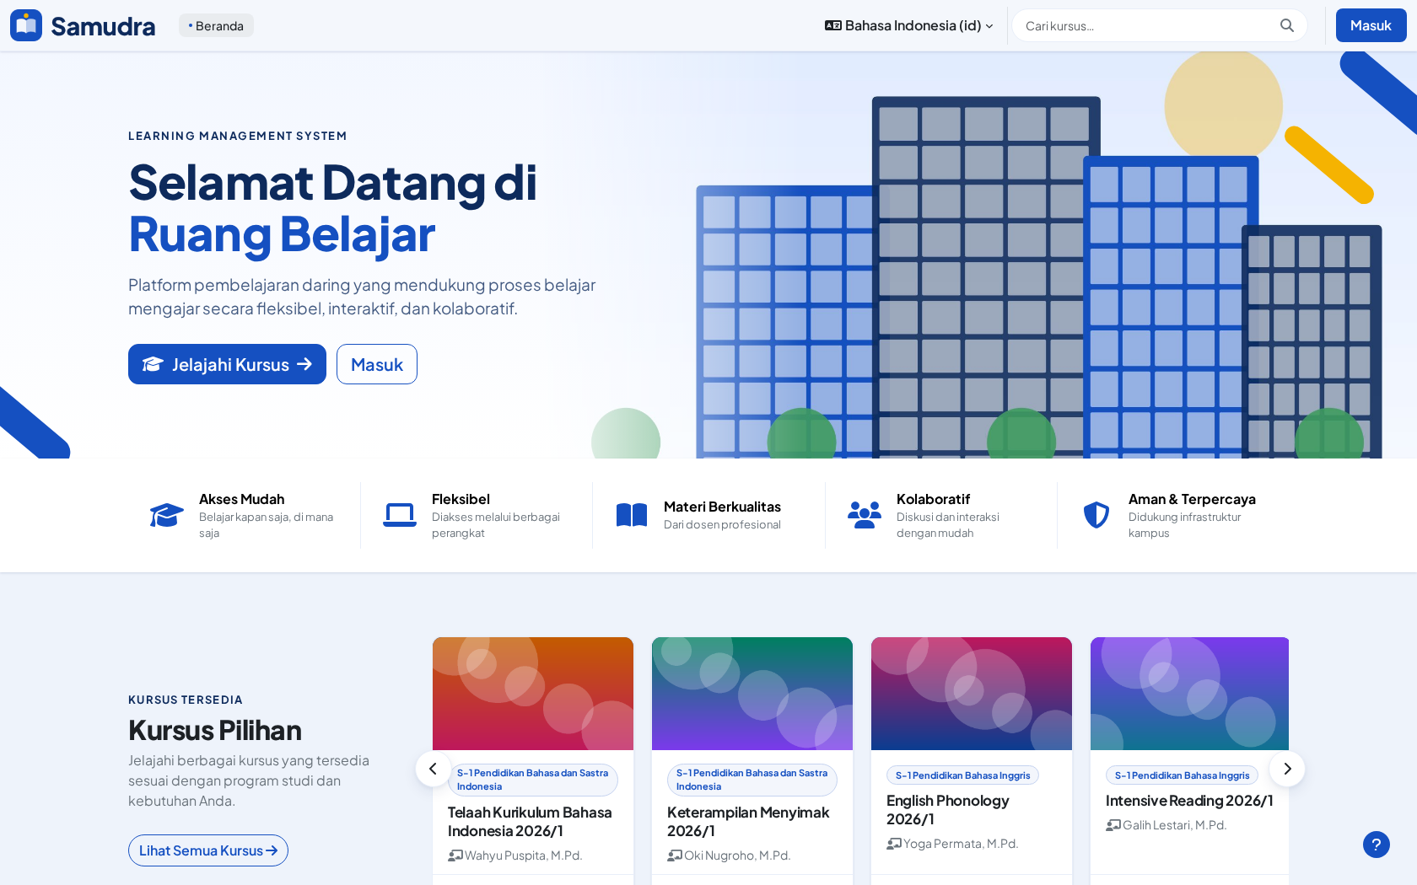The image size is (1417, 885).
Task: Open the Bahasa Indonesia (id) language dropdown
Action: (x=909, y=25)
